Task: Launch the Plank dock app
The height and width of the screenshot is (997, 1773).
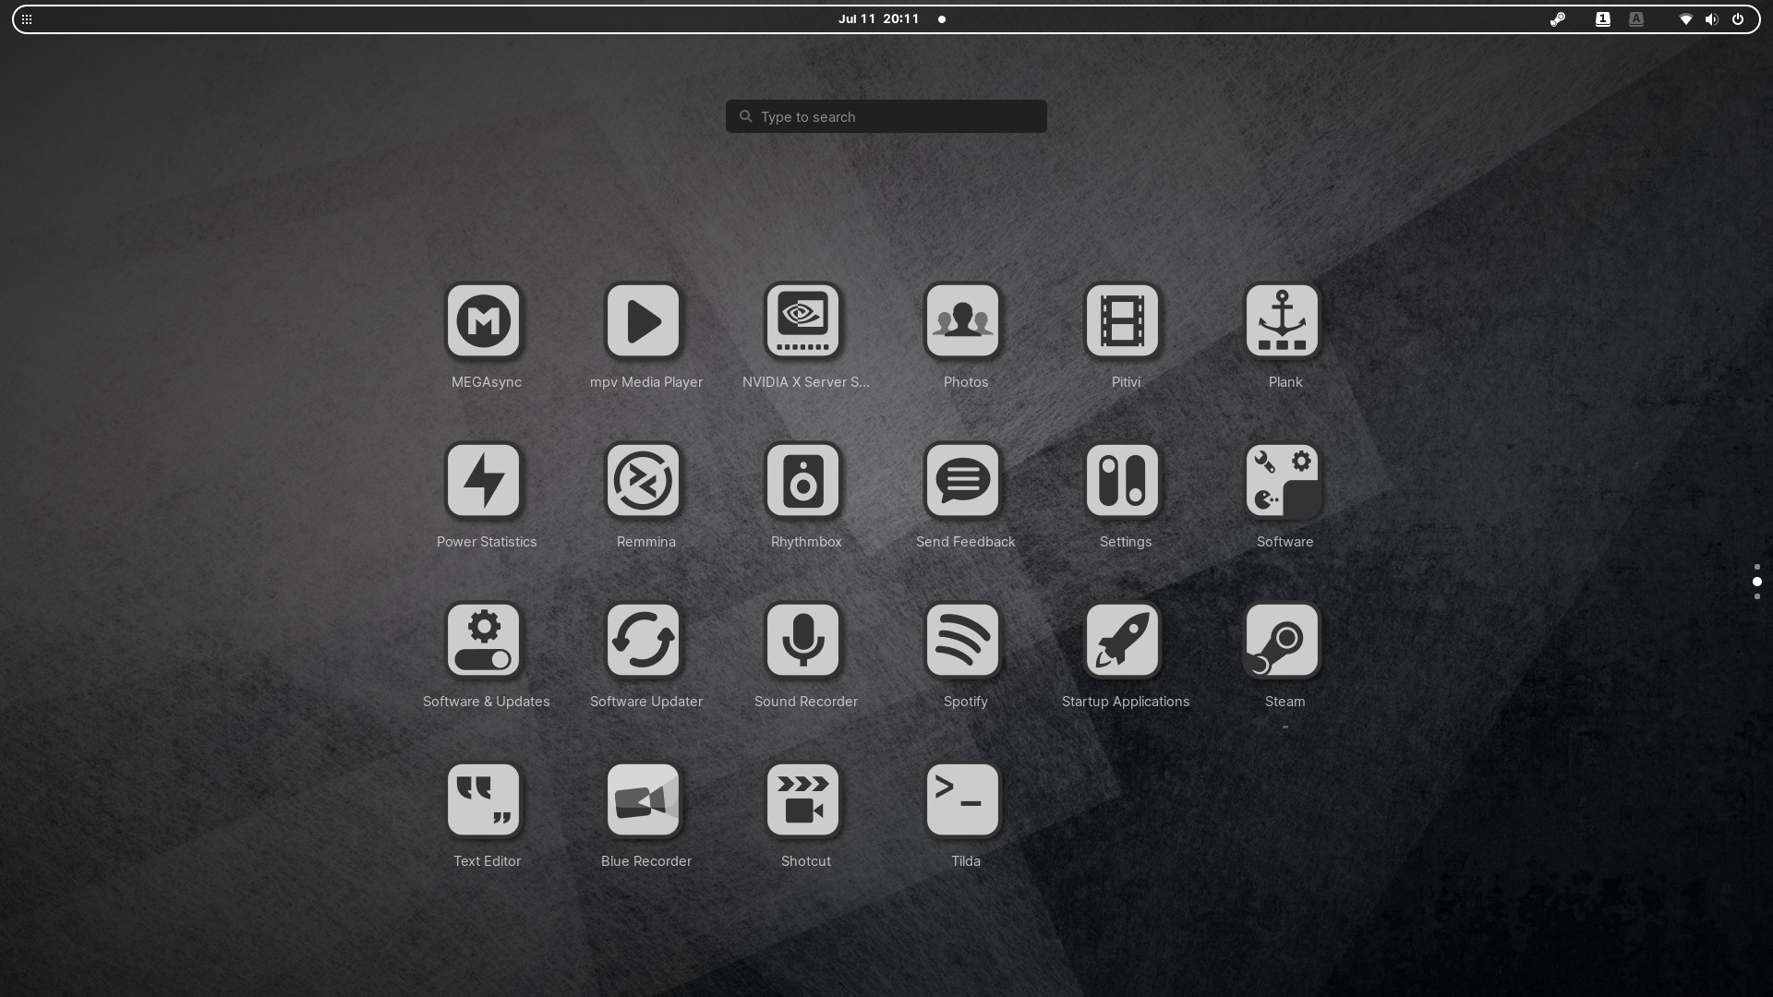Action: pos(1283,320)
